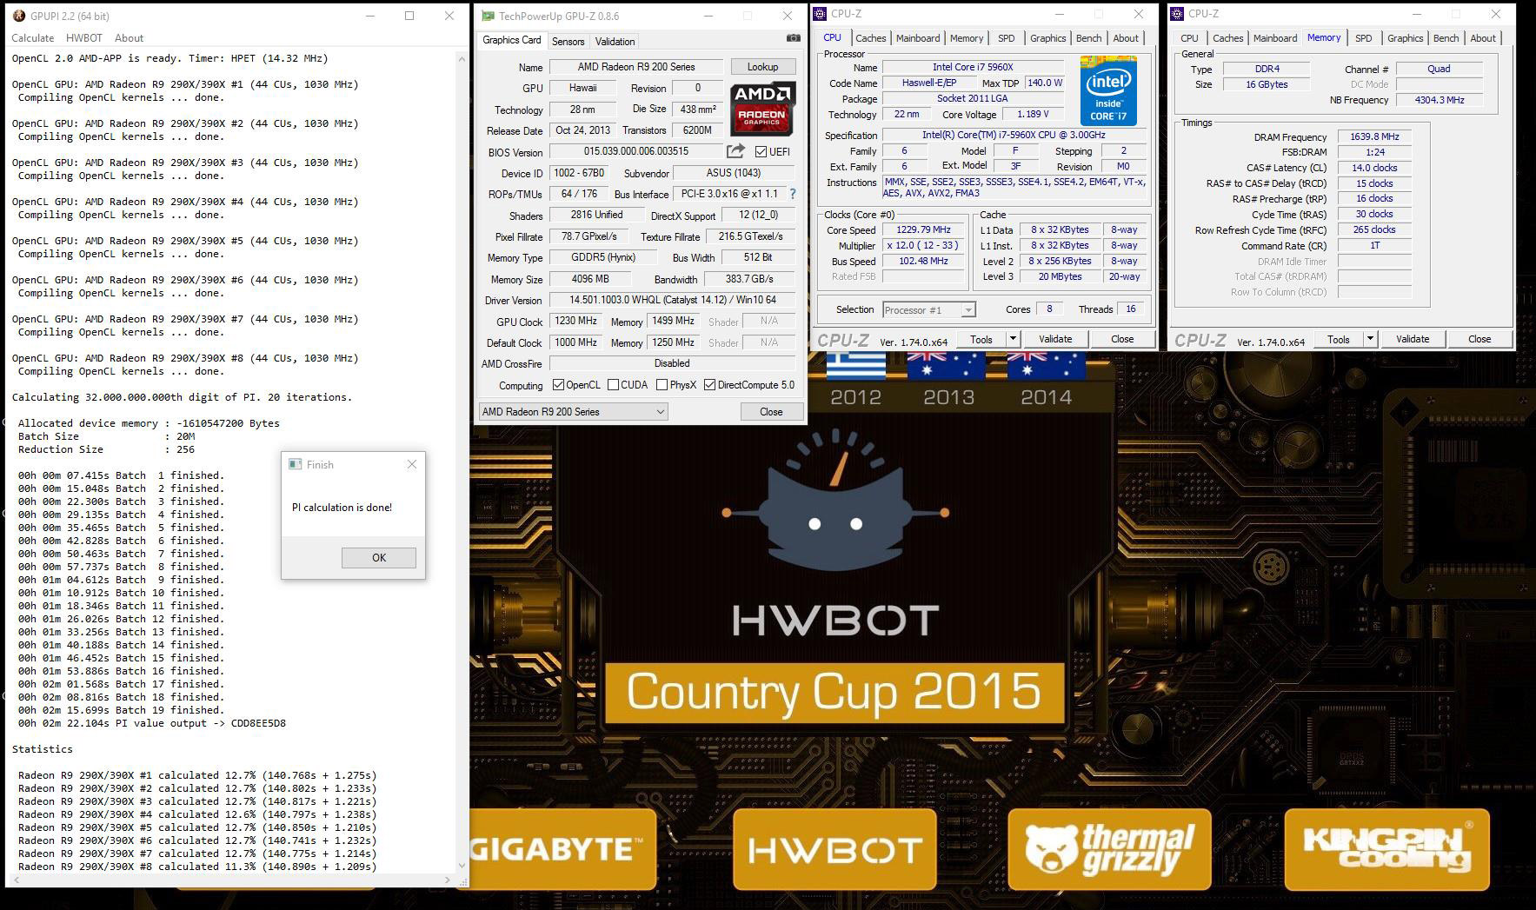
Task: Open Bench tab in right CPU-Z window
Action: click(x=1446, y=38)
